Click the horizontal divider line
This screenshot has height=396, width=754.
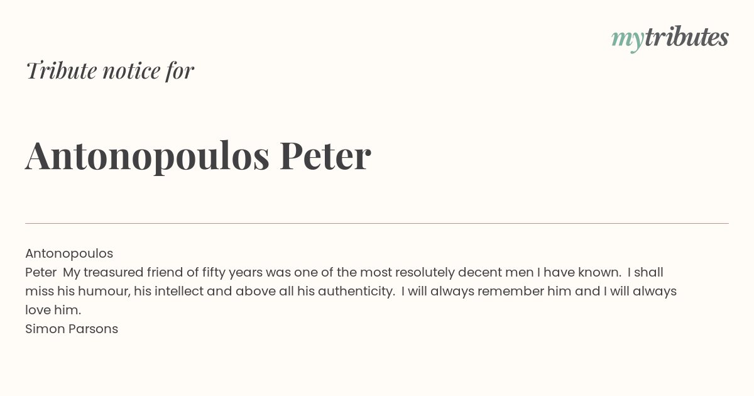coord(377,223)
